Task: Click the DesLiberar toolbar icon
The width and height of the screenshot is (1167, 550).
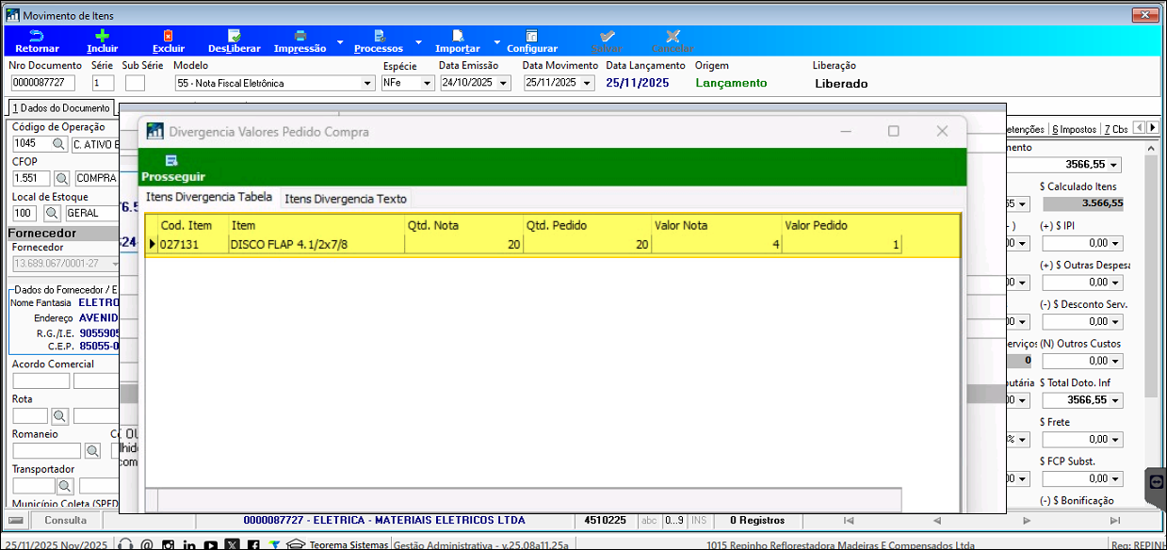Action: 234,36
